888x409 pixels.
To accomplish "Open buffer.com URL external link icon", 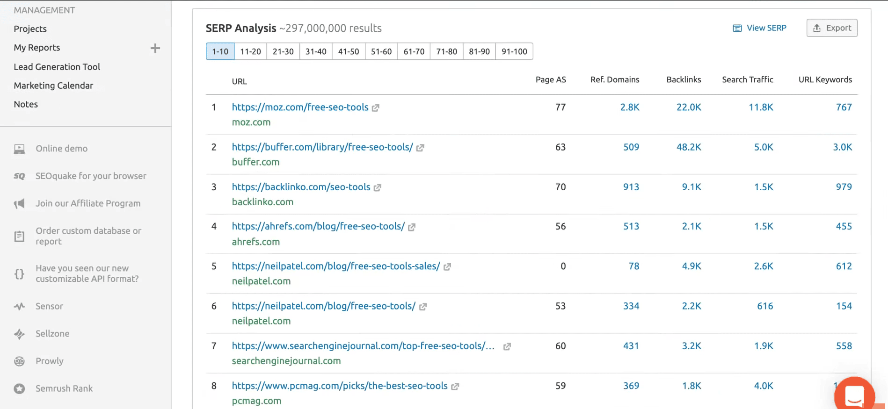I will click(x=420, y=148).
